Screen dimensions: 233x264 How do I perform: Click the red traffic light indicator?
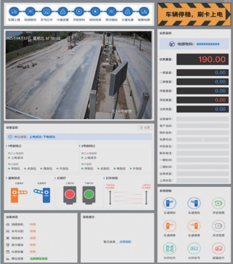69,194
